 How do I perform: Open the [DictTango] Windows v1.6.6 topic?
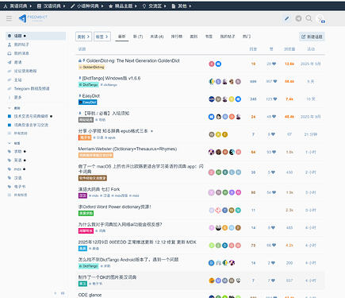(111, 78)
